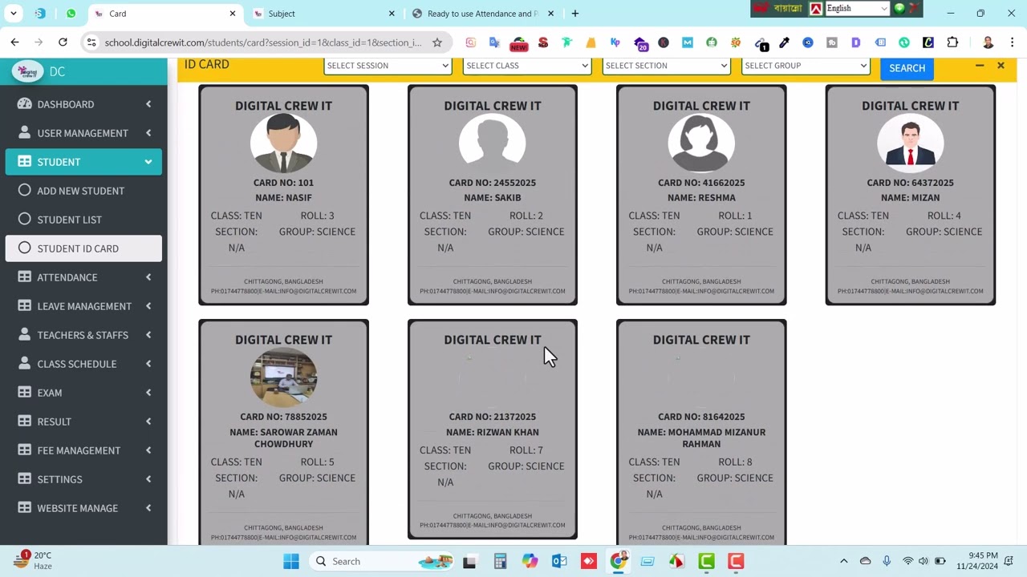This screenshot has height=577, width=1027.
Task: Open the Teachers & Staffs person icon
Action: pyautogui.click(x=24, y=335)
